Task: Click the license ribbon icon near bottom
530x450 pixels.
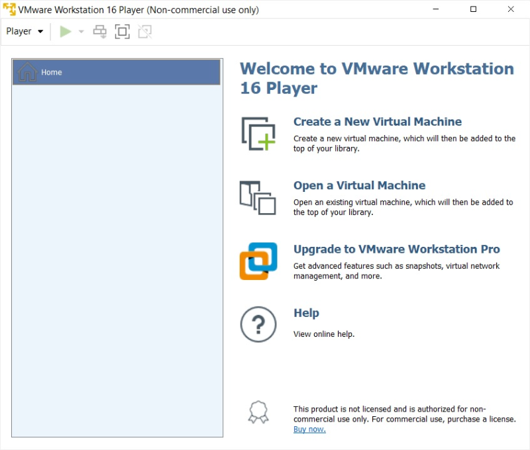Action: coord(258,412)
